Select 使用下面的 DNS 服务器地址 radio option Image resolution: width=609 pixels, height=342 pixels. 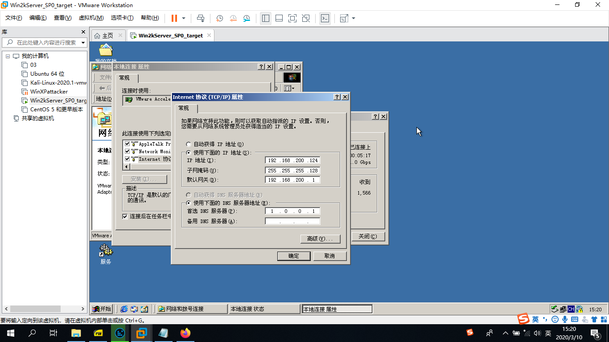tap(189, 203)
